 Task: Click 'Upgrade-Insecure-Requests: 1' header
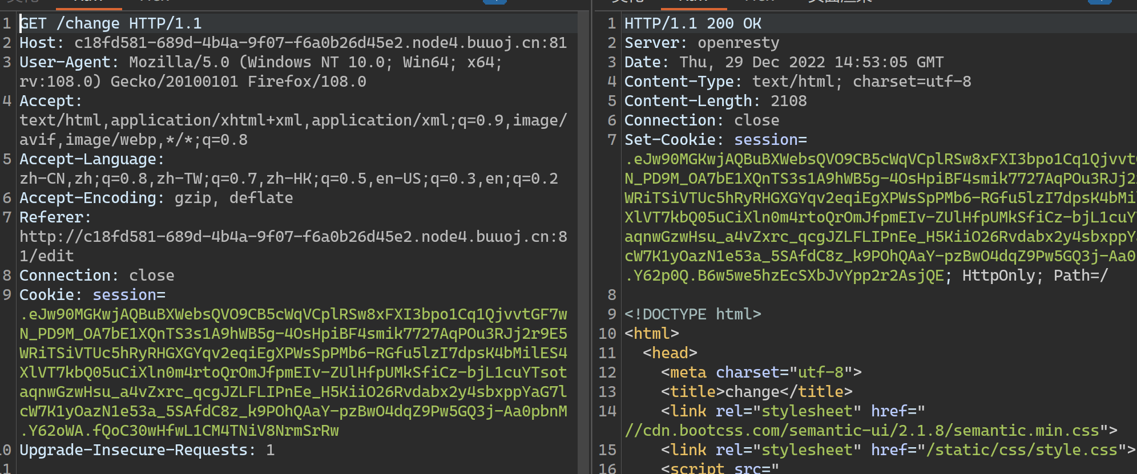(x=147, y=450)
